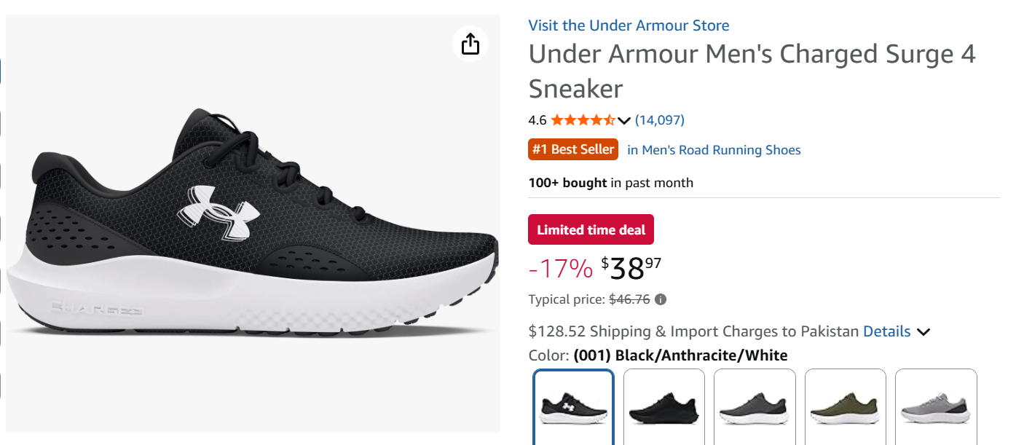Open Men's Road Running Shoes category
Viewport: 1016px width, 445px height.
tap(714, 150)
